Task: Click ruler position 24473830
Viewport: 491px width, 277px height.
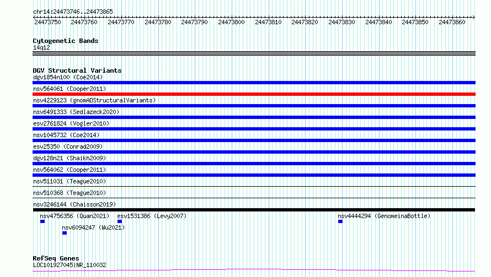Action: [x=341, y=22]
